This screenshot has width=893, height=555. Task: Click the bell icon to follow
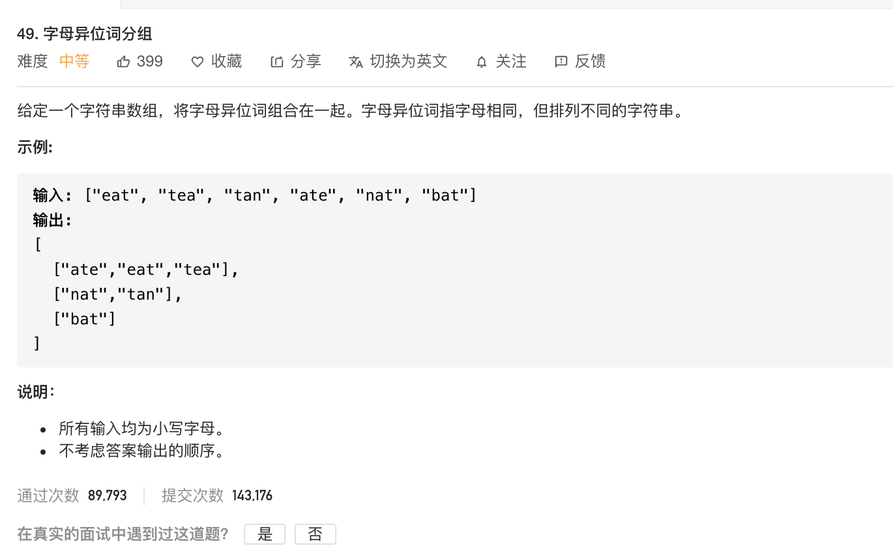[482, 62]
